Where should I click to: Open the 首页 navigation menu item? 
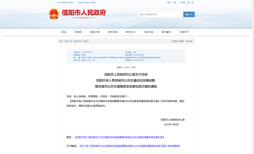pos(64,32)
